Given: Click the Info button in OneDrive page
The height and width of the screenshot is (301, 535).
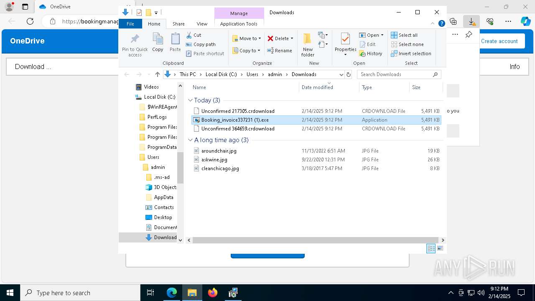Looking at the screenshot, I should pos(515,66).
